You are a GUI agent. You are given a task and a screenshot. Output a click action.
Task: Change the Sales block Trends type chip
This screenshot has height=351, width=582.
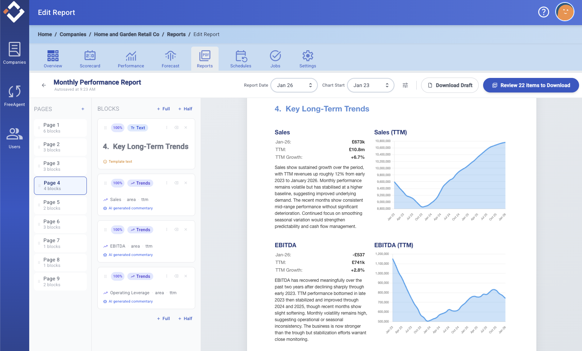[x=140, y=183]
